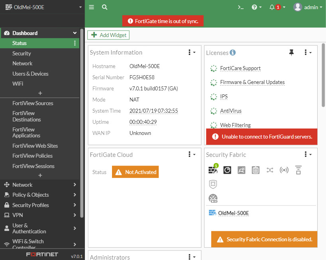This screenshot has height=260, width=326.
Task: Open Licenses widget options menu
Action: pyautogui.click(x=308, y=52)
